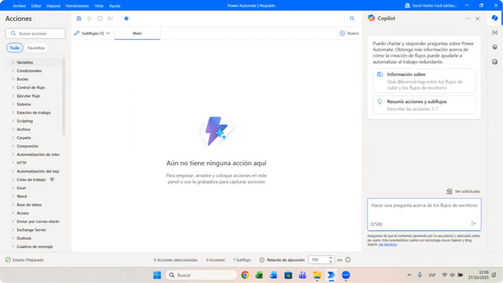
Task: Open Excel from the taskbar
Action: 259,275
